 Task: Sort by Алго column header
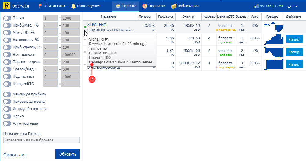click(255, 16)
